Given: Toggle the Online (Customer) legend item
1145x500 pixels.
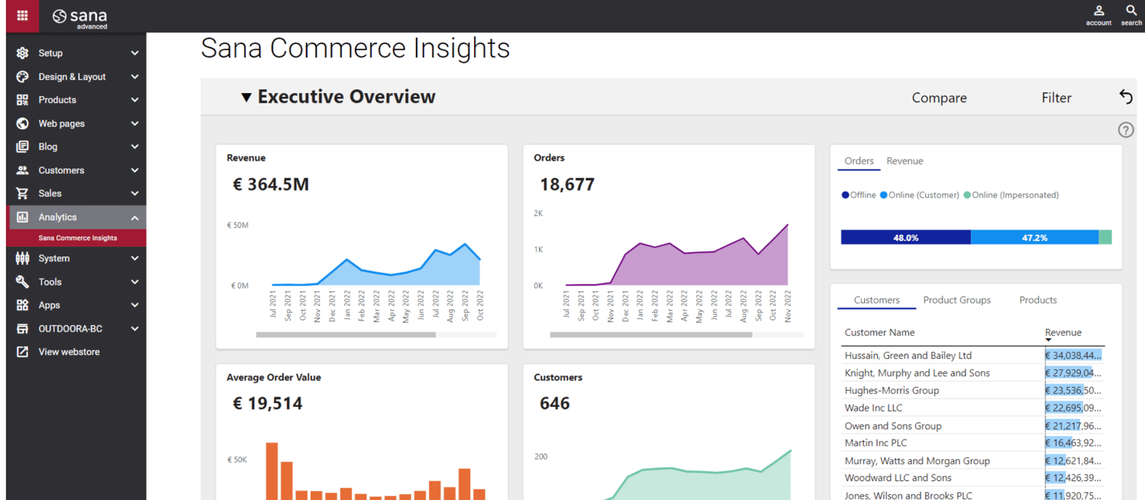Looking at the screenshot, I should (x=919, y=195).
